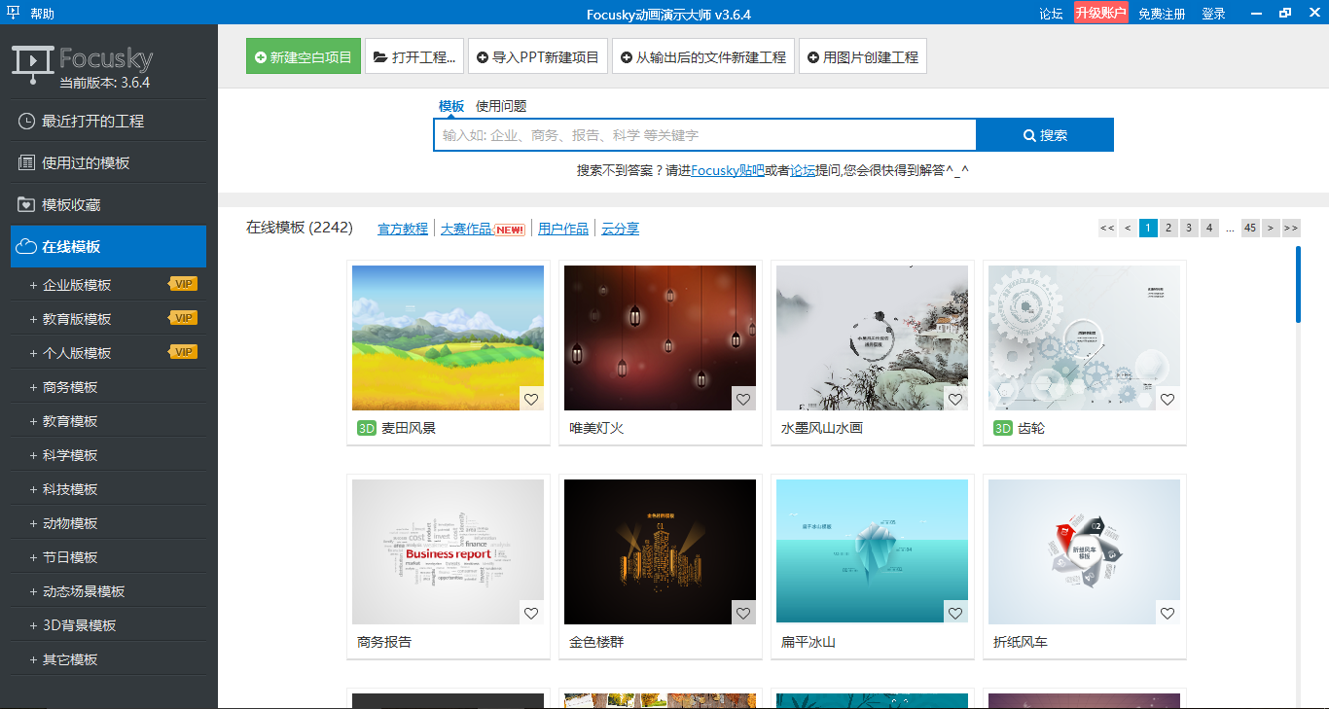
Task: Click the 搜索 button
Action: [1045, 135]
